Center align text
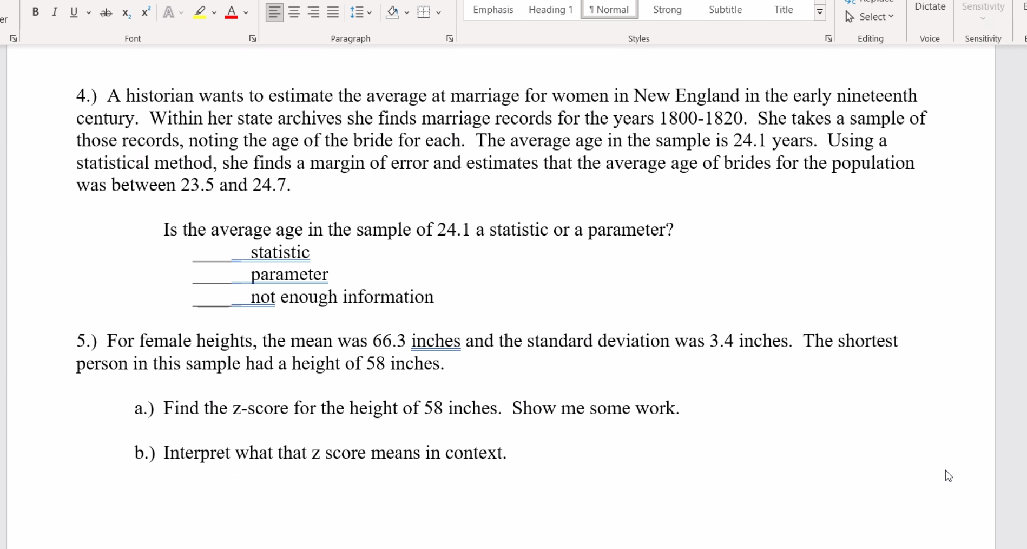 [x=294, y=12]
